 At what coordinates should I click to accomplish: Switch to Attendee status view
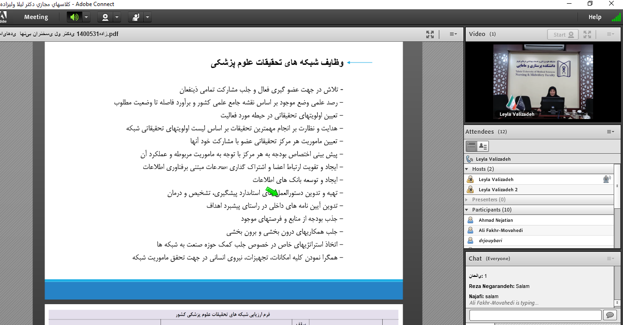click(x=483, y=146)
